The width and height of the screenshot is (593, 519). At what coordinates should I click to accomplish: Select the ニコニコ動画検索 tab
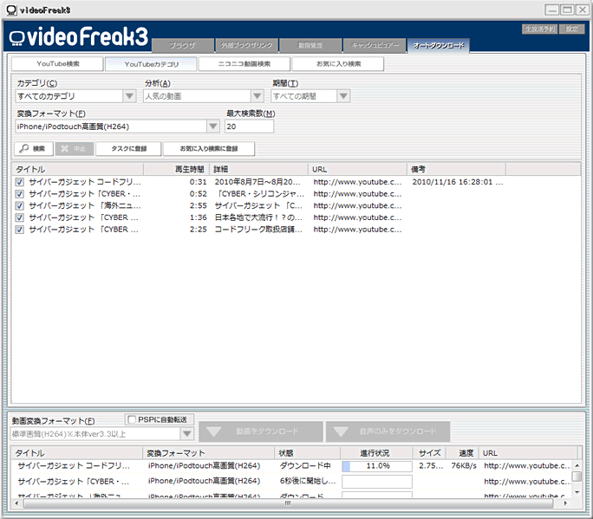(244, 64)
